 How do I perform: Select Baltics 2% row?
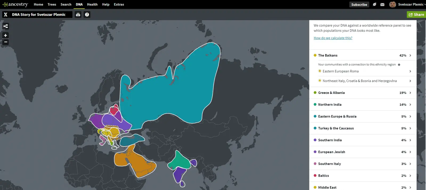pos(363,176)
